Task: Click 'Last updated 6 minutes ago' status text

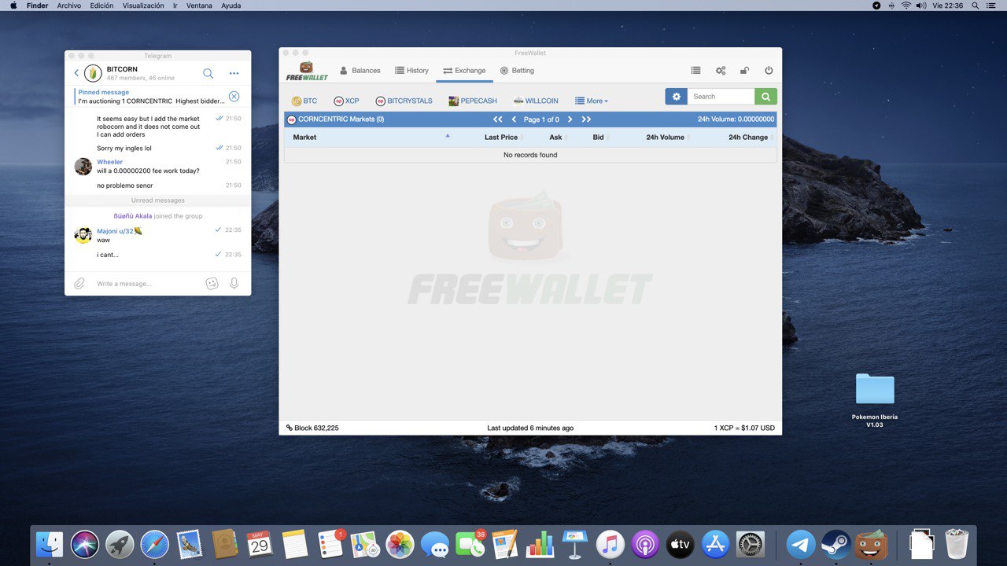Action: click(530, 428)
